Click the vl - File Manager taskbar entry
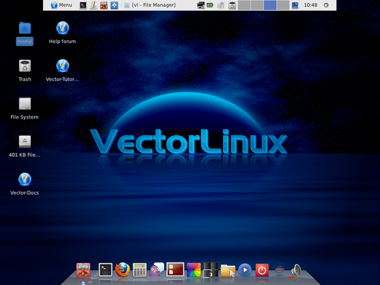This screenshot has height=285, width=380. pos(152,5)
